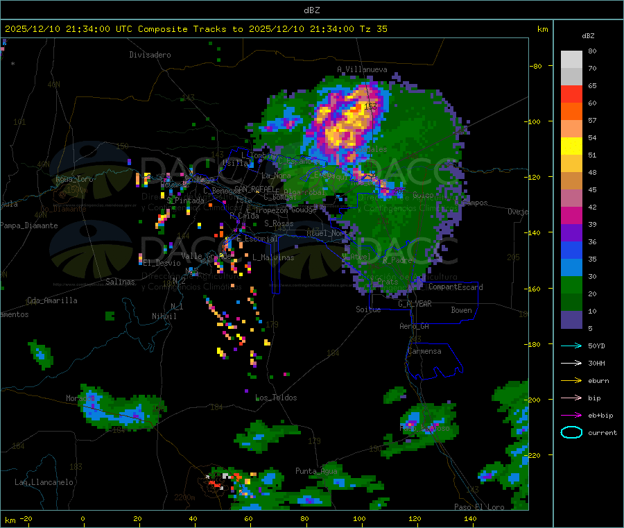Click the 100 km horizontal axis tick

(359, 518)
